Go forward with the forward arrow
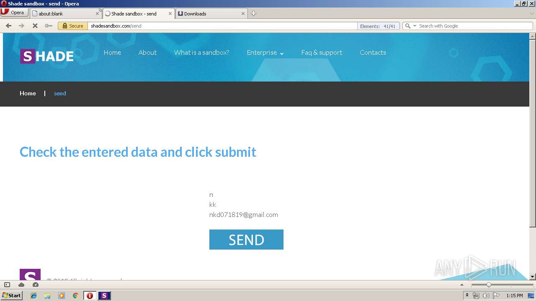Screen dimensions: 536x301 tap(21, 26)
